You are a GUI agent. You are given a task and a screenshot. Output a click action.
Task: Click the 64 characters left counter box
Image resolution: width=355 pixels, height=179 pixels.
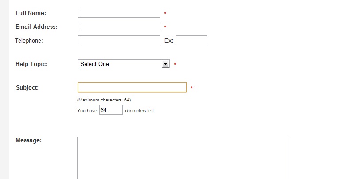point(111,110)
